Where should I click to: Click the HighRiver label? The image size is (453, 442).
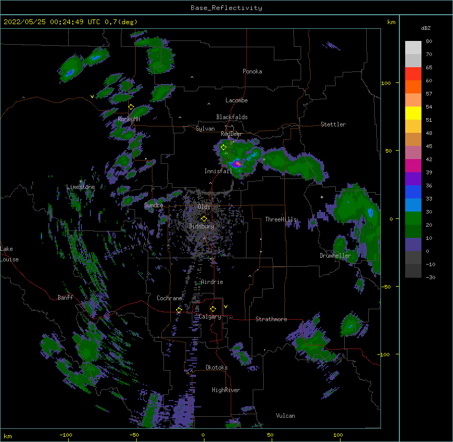(226, 390)
